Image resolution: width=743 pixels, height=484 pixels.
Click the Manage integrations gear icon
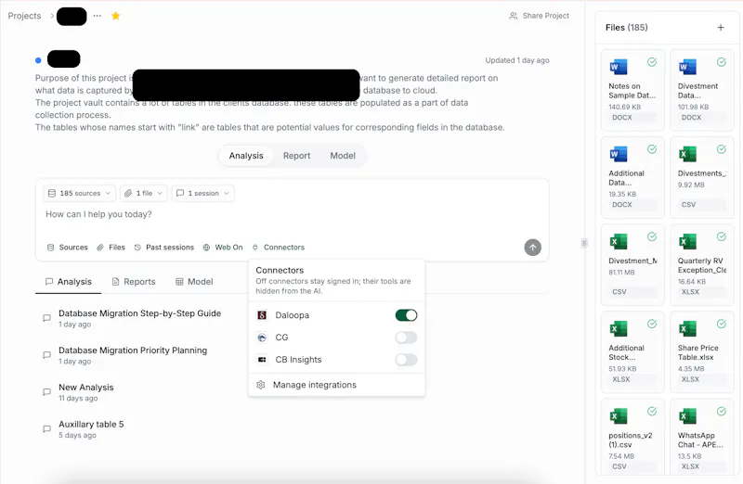[x=261, y=385]
